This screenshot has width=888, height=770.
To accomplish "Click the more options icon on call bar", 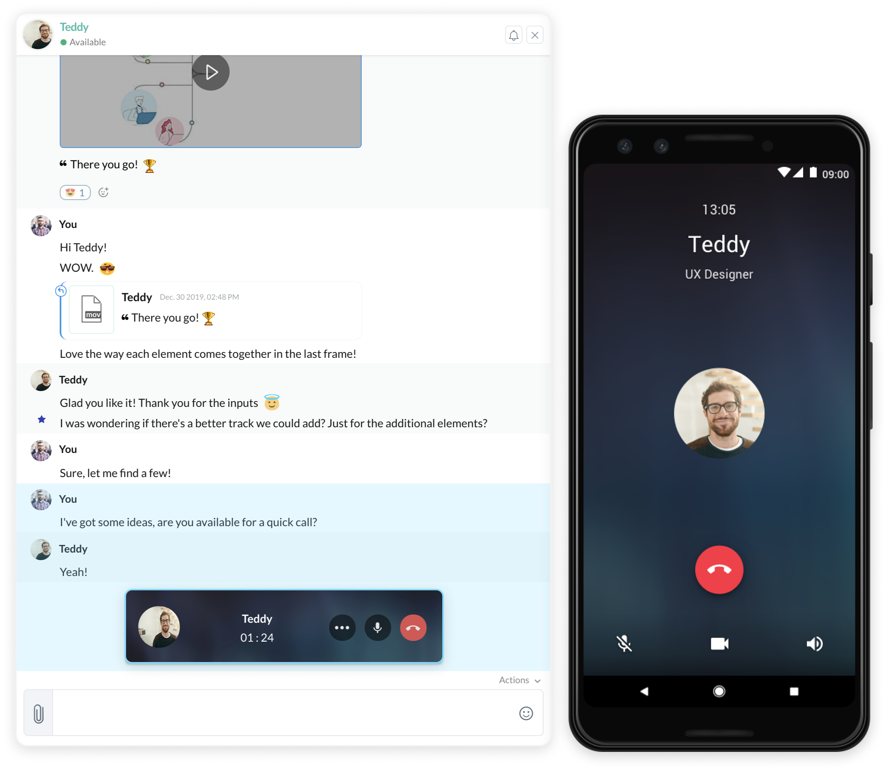I will pyautogui.click(x=341, y=628).
